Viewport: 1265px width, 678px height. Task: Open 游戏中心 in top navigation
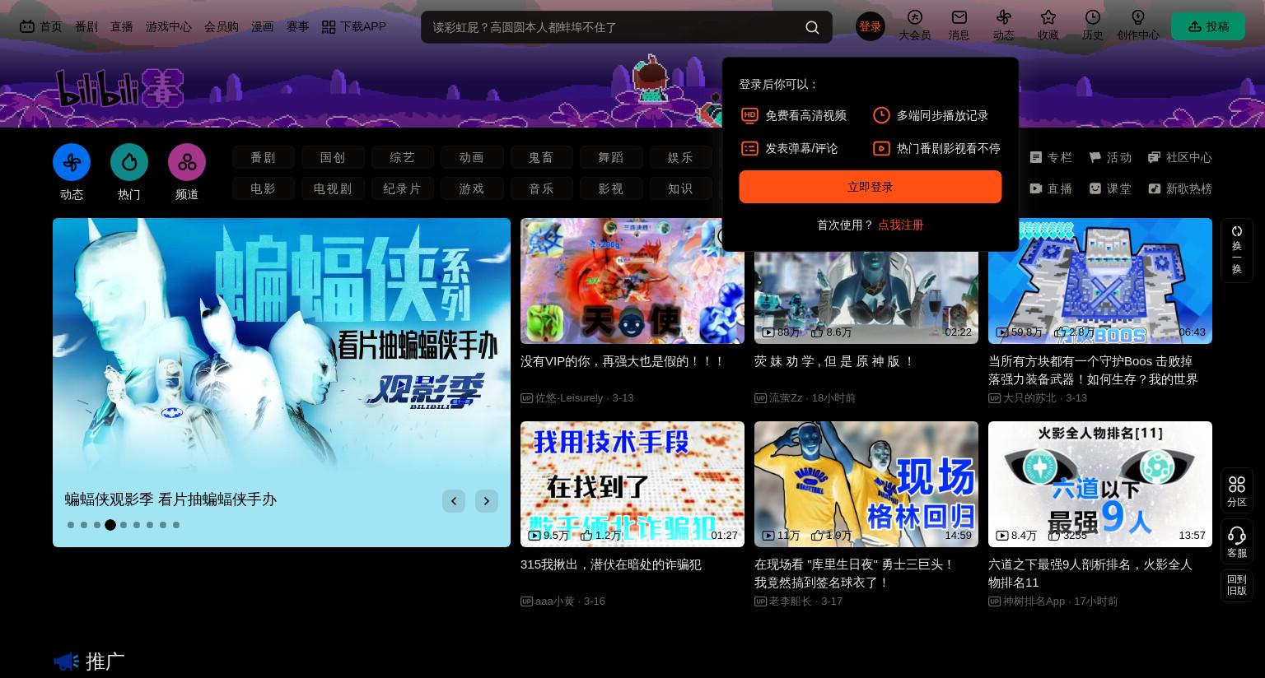[169, 27]
